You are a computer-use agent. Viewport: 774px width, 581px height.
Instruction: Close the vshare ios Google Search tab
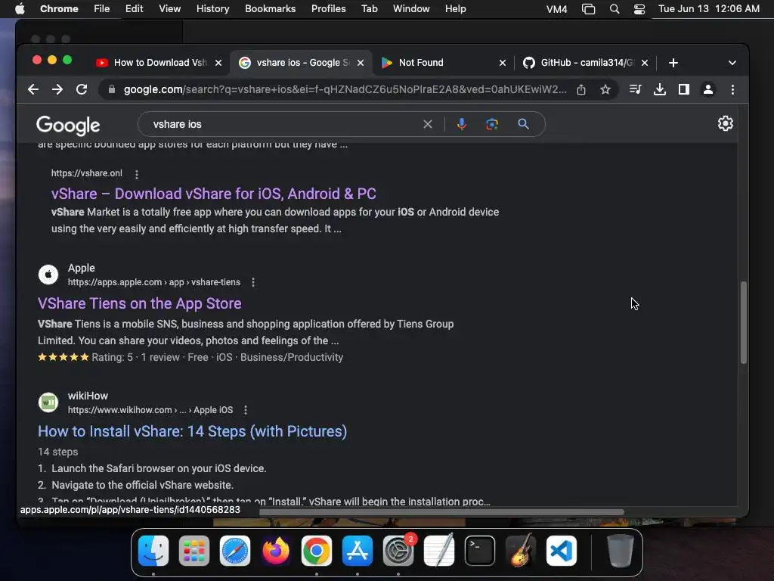(361, 63)
